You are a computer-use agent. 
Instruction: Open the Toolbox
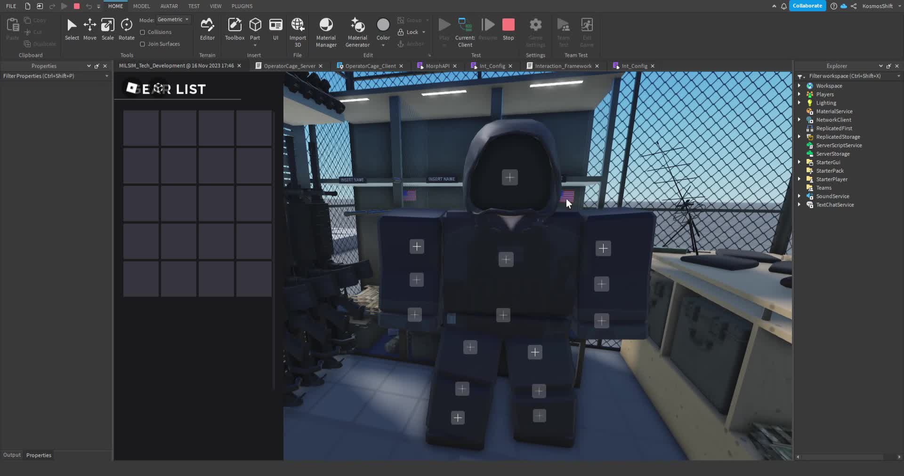click(x=234, y=29)
